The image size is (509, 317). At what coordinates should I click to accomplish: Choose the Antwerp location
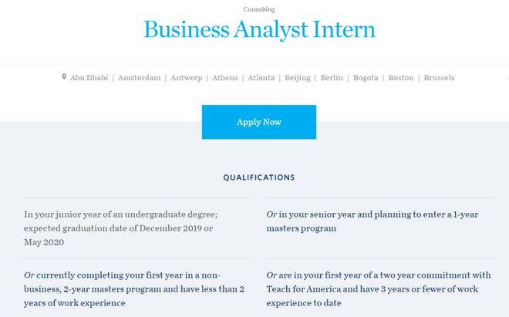coord(187,78)
